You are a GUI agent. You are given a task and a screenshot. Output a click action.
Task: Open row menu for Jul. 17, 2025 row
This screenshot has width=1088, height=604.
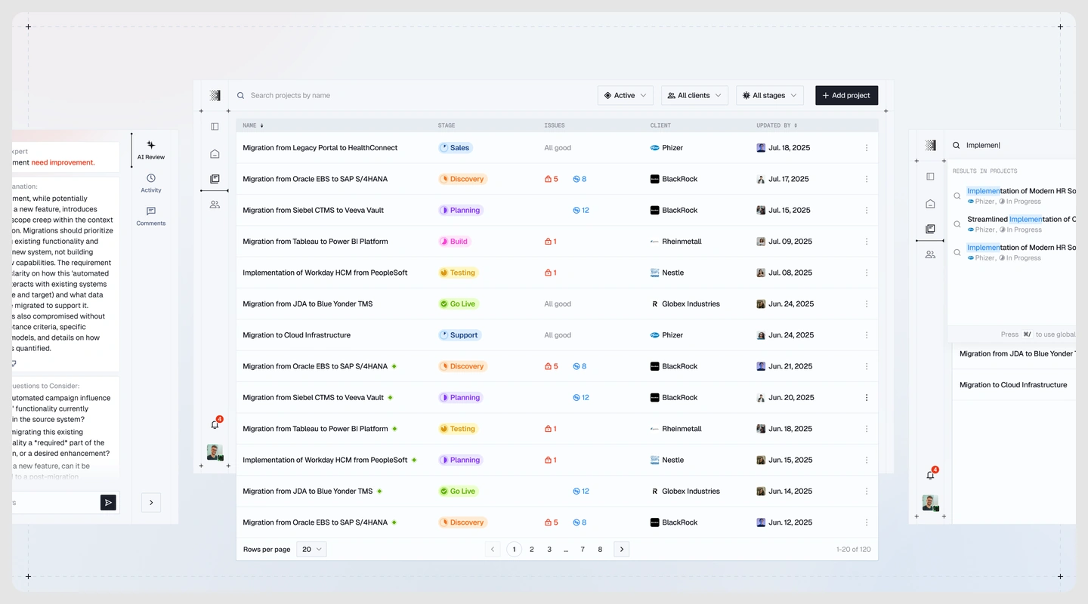pos(867,179)
